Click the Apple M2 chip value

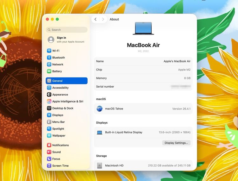click(184, 70)
